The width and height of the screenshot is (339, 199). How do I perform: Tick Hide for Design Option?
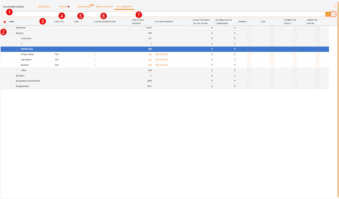pyautogui.click(x=272, y=54)
